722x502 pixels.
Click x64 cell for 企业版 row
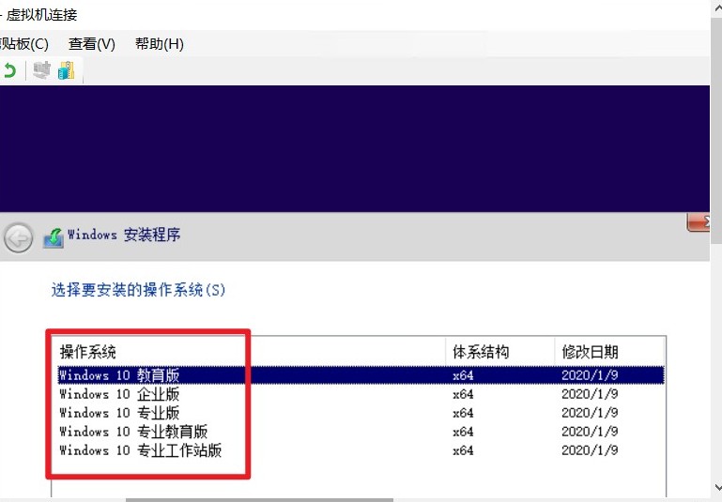[463, 394]
